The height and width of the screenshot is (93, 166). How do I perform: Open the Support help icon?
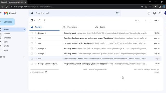tap(149, 13)
